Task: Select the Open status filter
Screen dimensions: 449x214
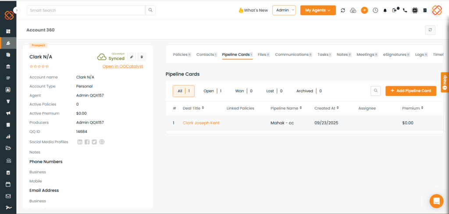Action: pyautogui.click(x=212, y=91)
